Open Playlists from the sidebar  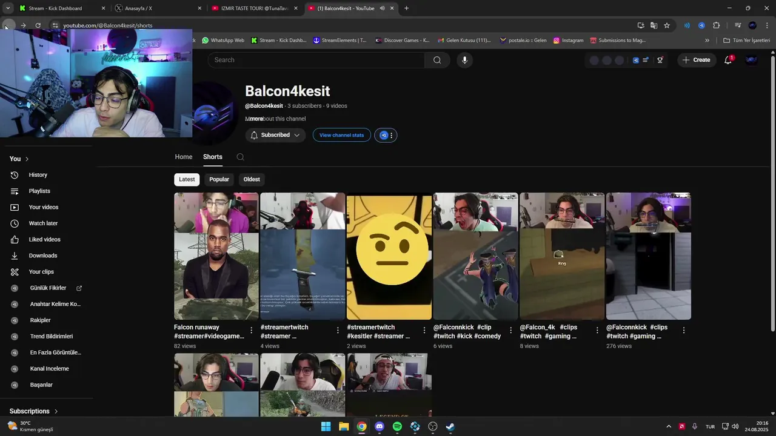click(39, 191)
